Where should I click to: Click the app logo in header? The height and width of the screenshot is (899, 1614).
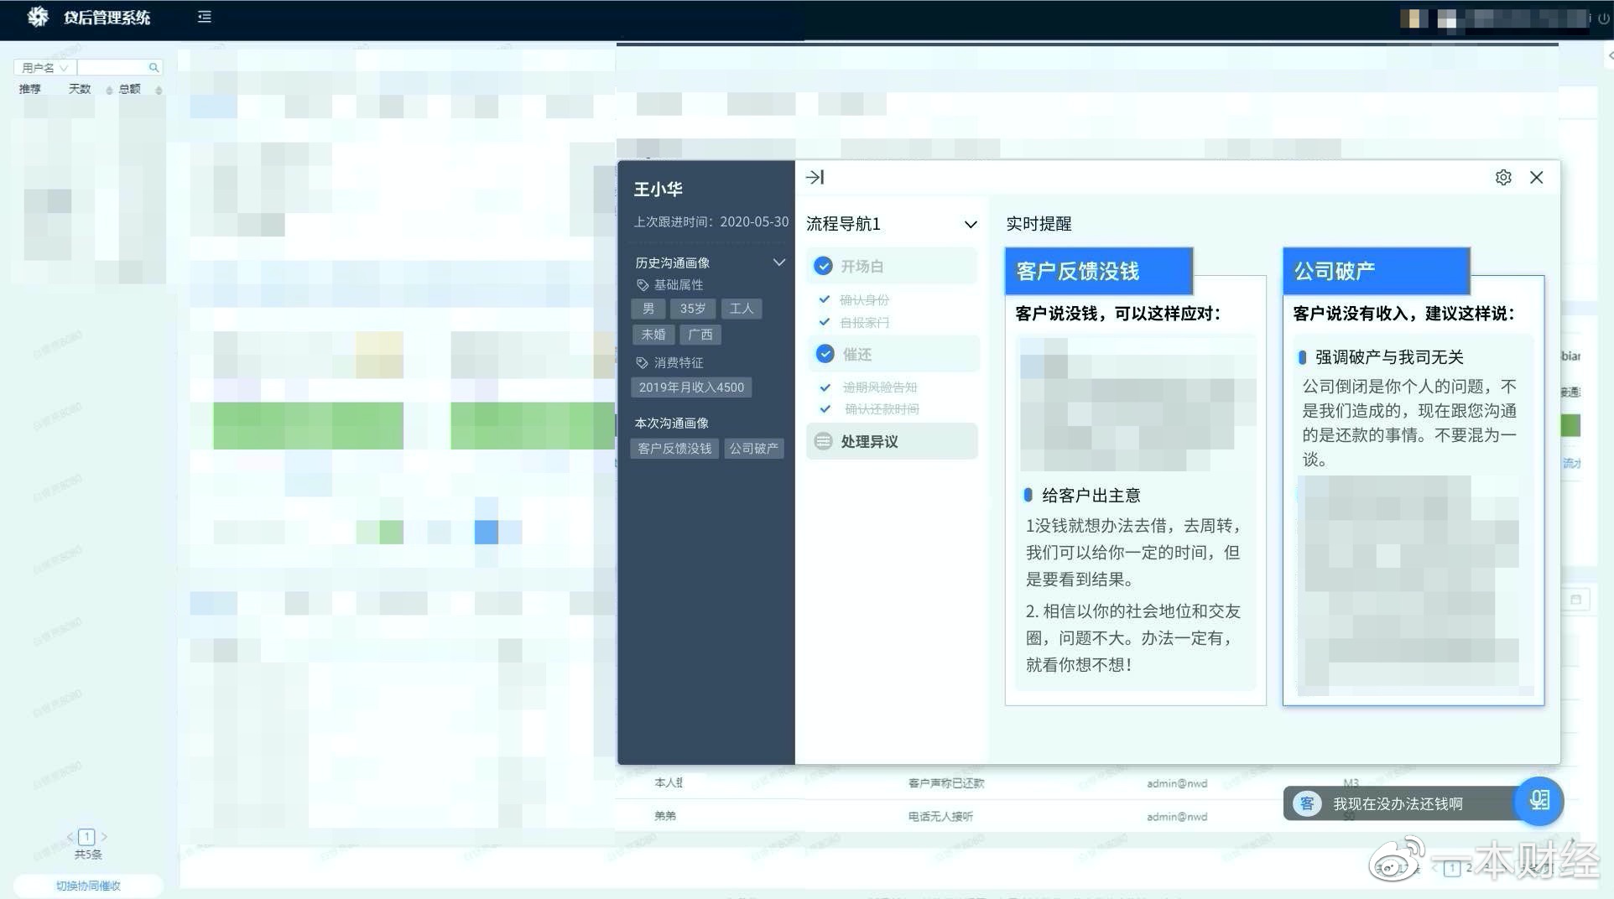37,17
